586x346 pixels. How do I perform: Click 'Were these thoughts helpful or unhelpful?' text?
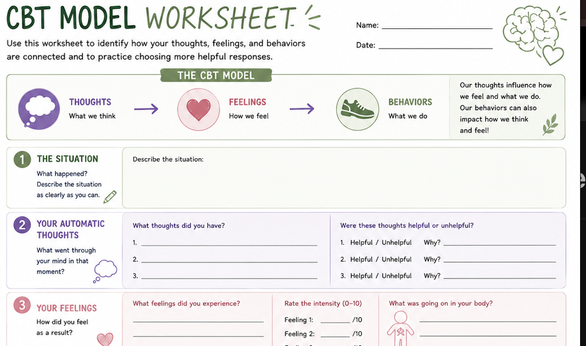(407, 226)
